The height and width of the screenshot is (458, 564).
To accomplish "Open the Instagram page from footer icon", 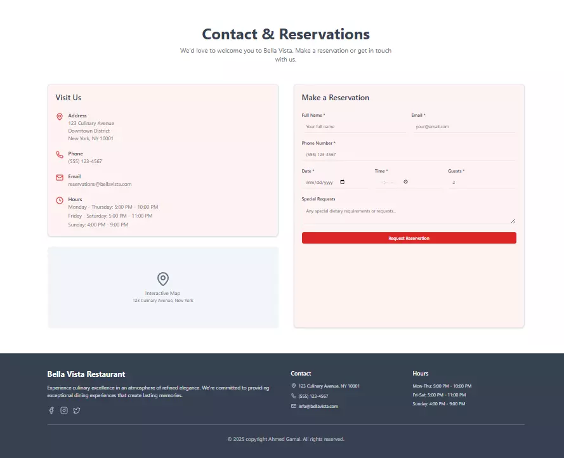I will pos(64,410).
